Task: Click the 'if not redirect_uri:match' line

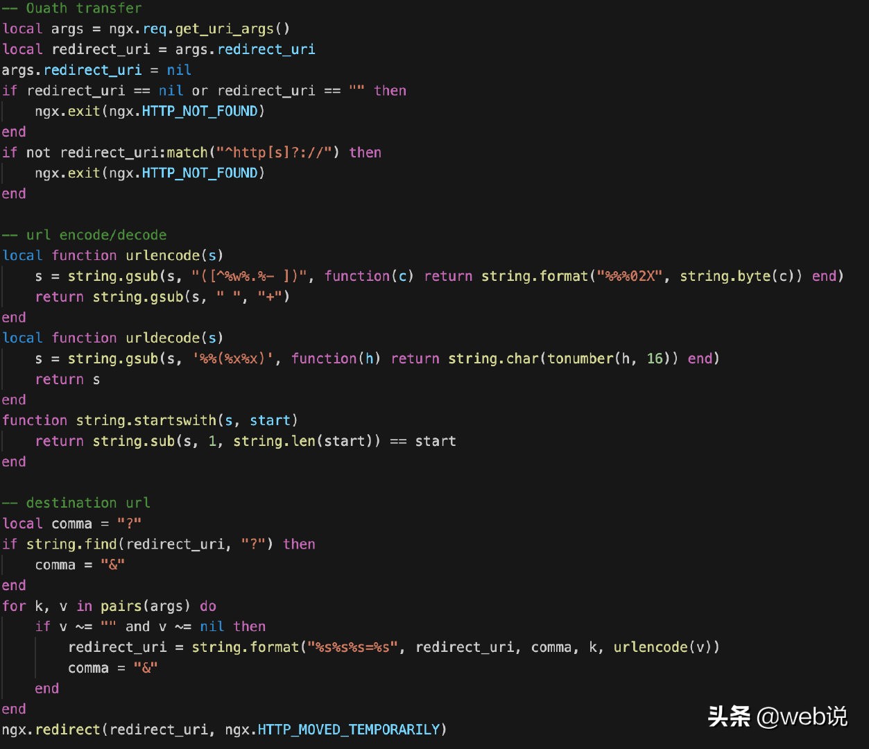Action: coord(191,153)
